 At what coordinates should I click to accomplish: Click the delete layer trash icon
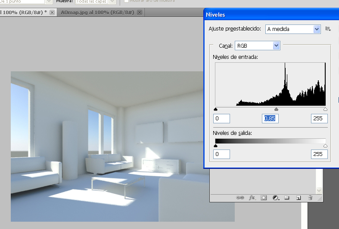click(x=310, y=198)
